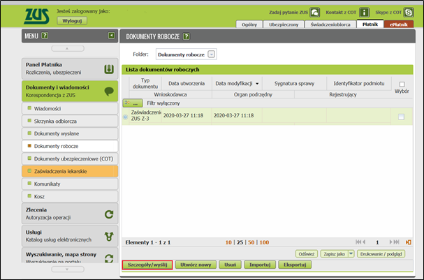Open the Zapisz jako dropdown arrow
The width and height of the screenshot is (424, 280).
(351, 253)
